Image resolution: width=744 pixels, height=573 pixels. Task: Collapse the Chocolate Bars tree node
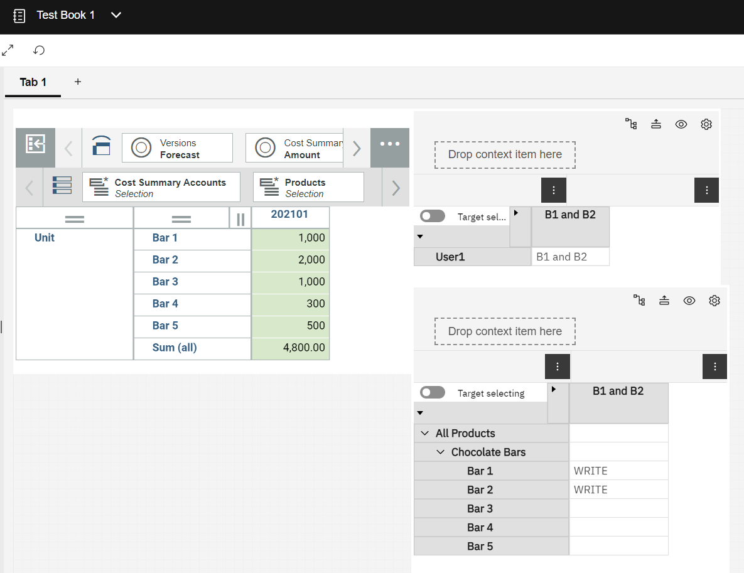[441, 453]
